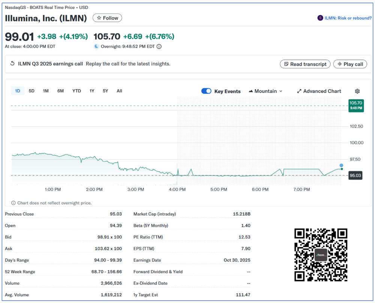Open the ILMN: Risk or rebound link
This screenshot has height=303, width=375.
pos(348,18)
